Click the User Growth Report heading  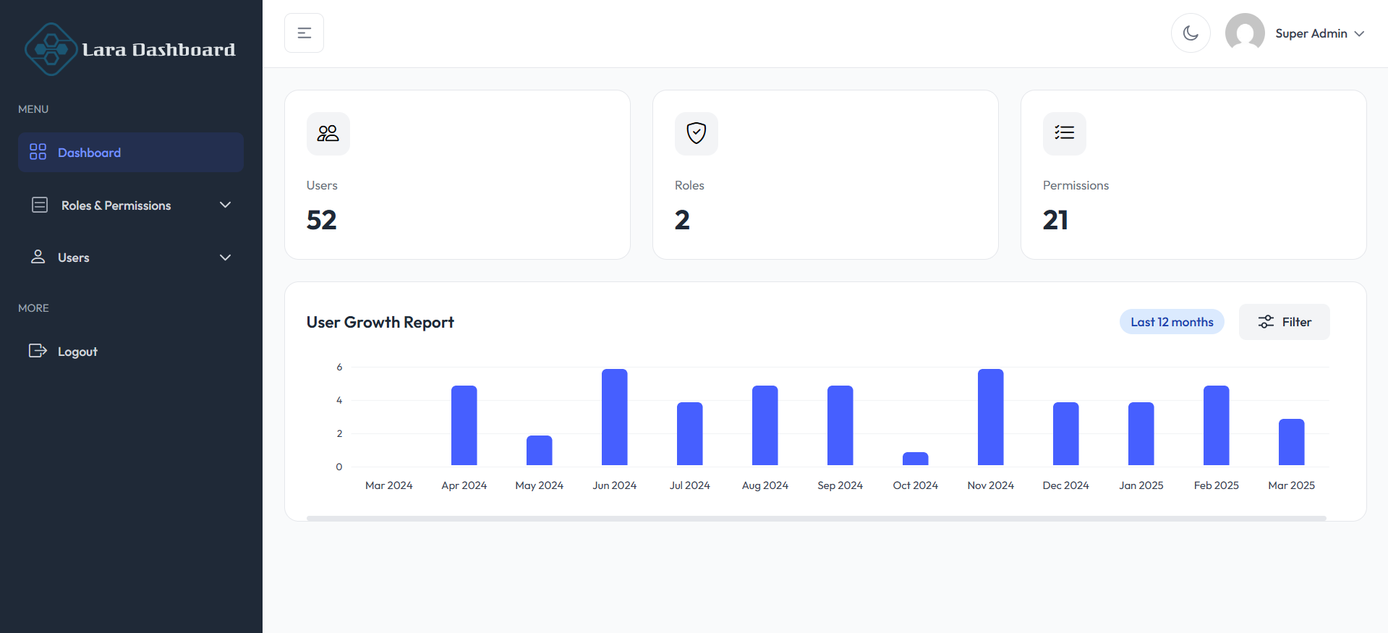[380, 322]
